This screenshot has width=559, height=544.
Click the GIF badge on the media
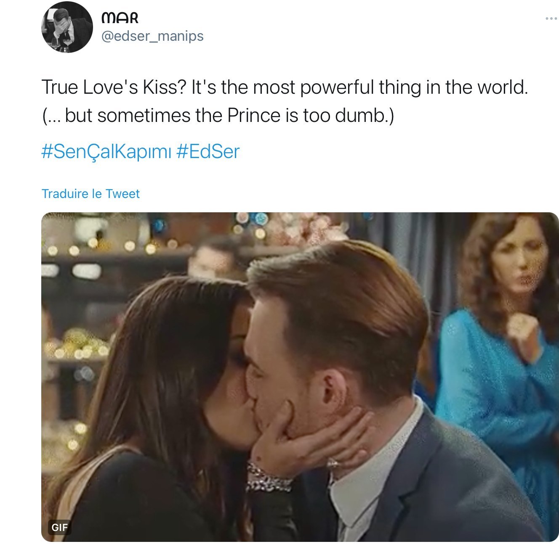pyautogui.click(x=59, y=527)
